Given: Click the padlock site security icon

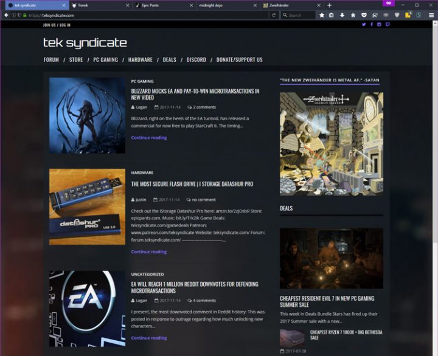Looking at the screenshot, I should pos(24,15).
